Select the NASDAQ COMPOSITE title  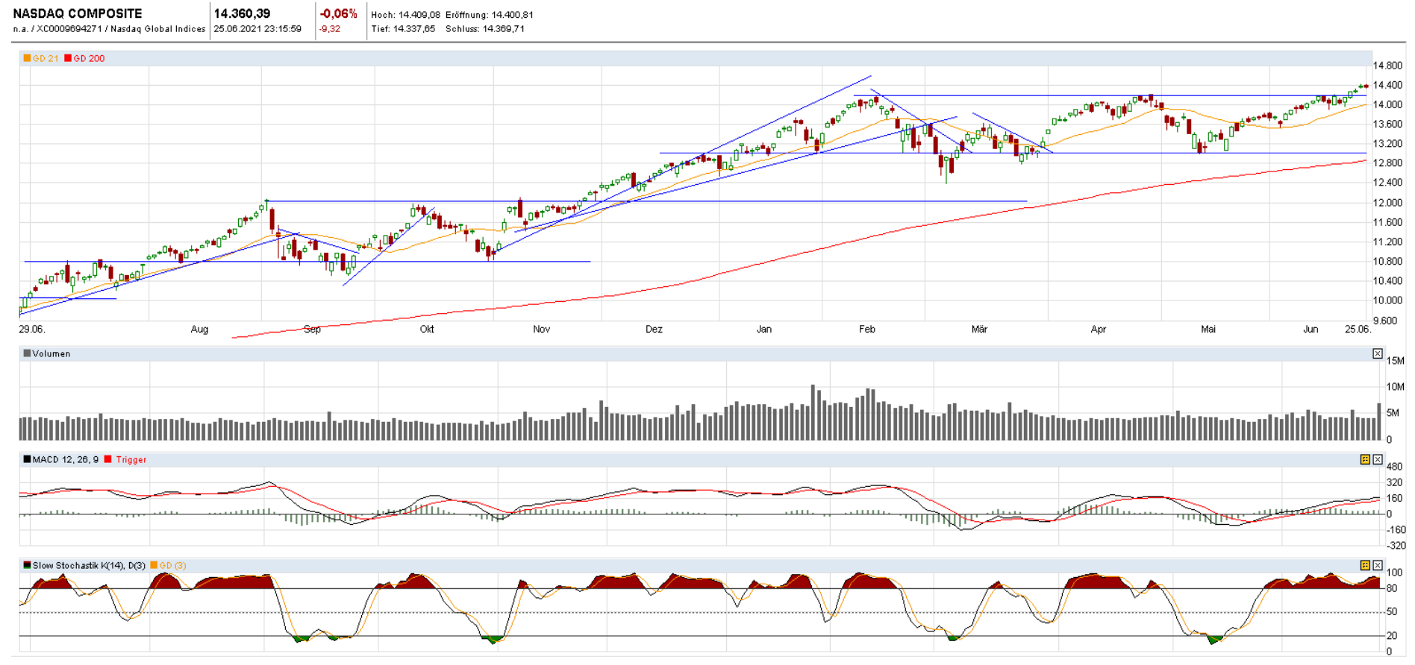pos(78,13)
